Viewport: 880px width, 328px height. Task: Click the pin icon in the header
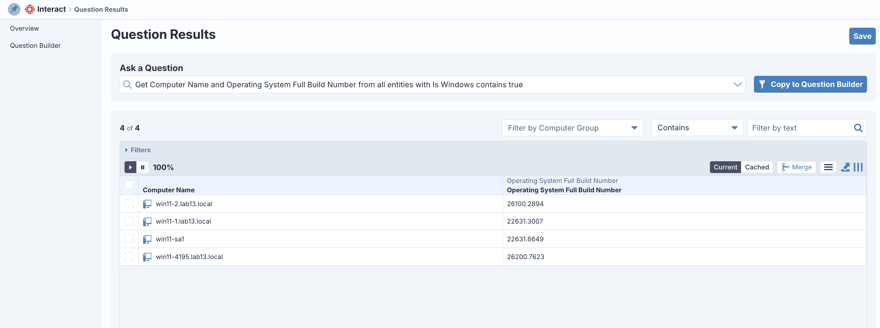[x=14, y=9]
